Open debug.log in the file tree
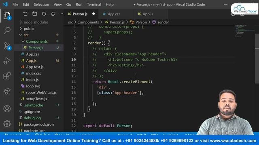The image size is (259, 145). pos(39,118)
